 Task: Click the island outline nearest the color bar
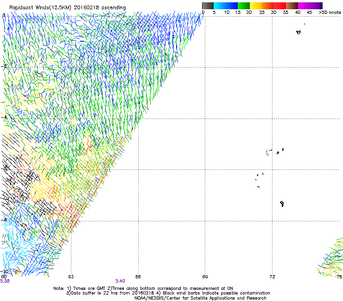299,32
